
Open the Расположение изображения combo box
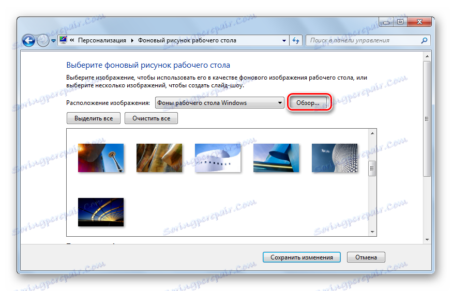click(220, 103)
